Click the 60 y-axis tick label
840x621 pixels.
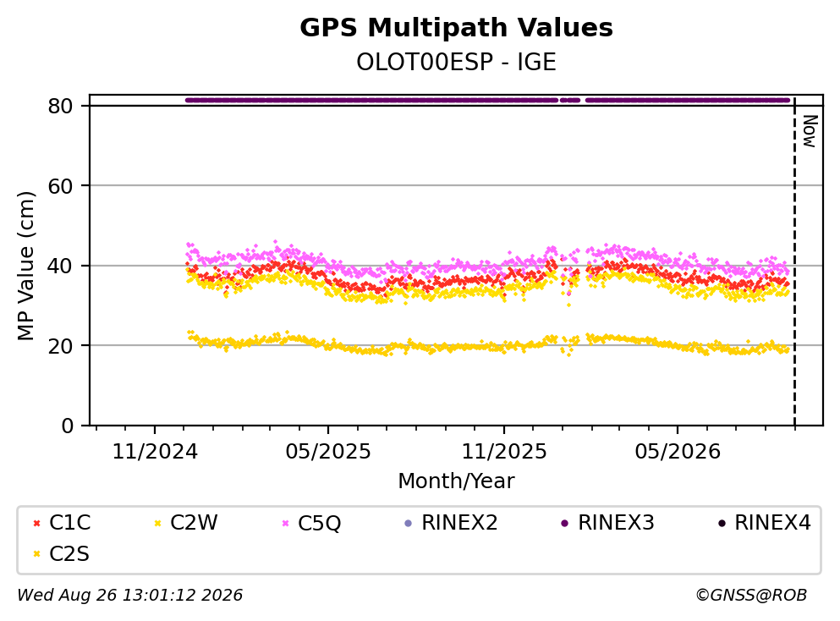[x=61, y=186]
